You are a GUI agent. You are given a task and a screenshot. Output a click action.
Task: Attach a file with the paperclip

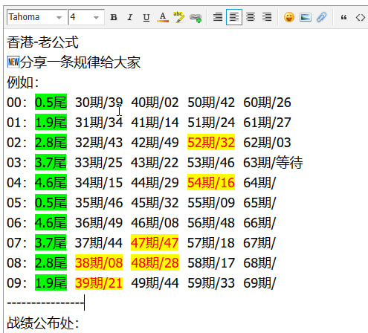pyautogui.click(x=322, y=17)
